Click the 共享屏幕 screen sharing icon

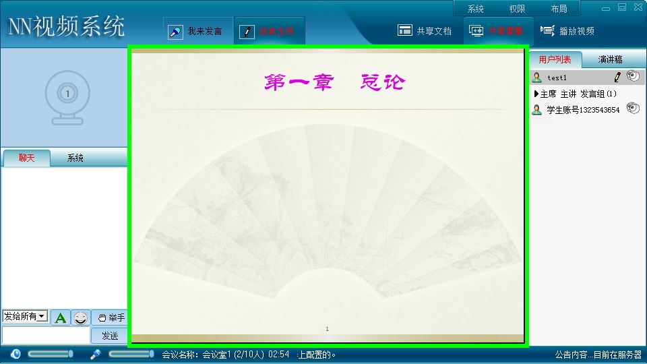(x=476, y=30)
